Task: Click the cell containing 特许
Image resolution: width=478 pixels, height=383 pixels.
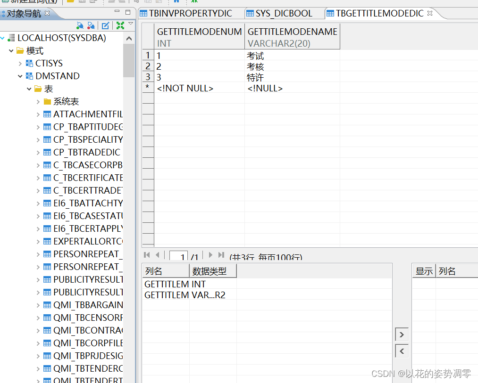Action: point(292,77)
